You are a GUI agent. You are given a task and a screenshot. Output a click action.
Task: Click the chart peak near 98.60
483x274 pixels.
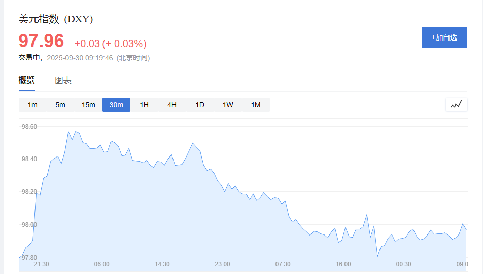[68, 132]
